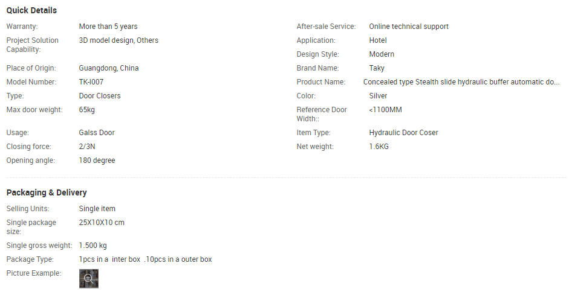Click the Hydraulic Door Coser item type
This screenshot has width=569, height=295.
(x=403, y=133)
